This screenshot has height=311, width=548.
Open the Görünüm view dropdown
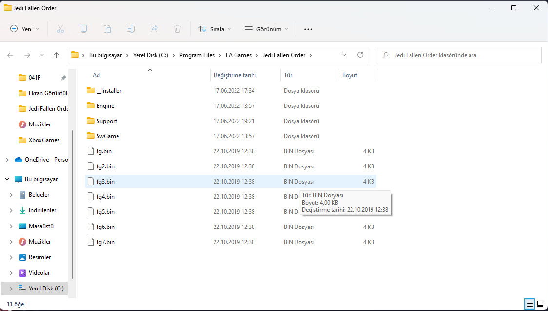click(x=266, y=29)
